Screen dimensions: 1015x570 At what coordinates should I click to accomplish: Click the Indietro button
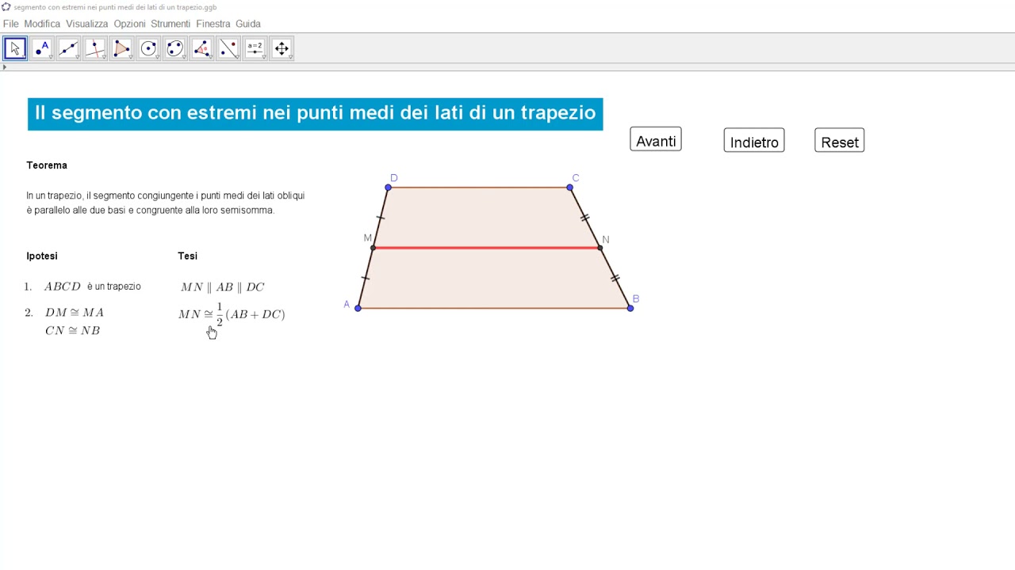(754, 141)
